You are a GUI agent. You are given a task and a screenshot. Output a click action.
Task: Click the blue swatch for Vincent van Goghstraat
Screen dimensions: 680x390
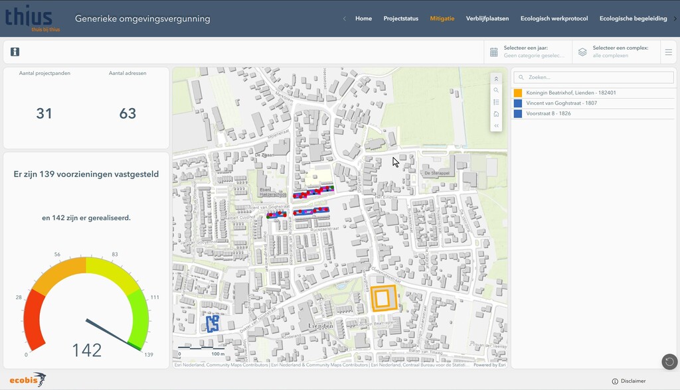[518, 103]
